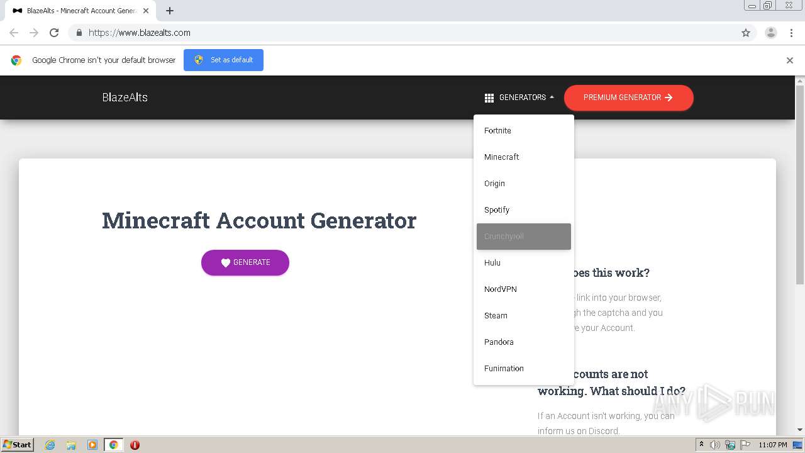Viewport: 805px width, 453px height.
Task: Open the media player taskbar icon
Action: click(x=92, y=445)
